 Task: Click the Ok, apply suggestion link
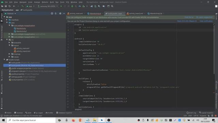(x=204, y=17)
